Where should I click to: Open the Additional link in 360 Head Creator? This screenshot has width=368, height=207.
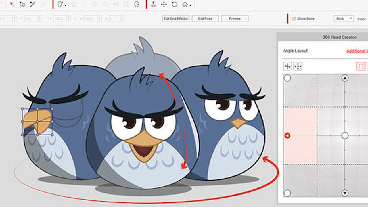(357, 51)
